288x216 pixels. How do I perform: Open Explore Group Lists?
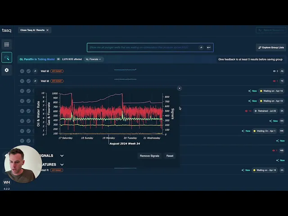tap(271, 48)
